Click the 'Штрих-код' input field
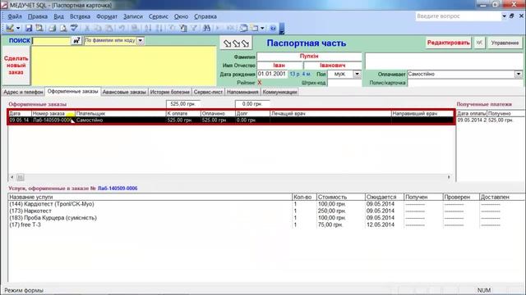The height and width of the screenshot is (295, 526). 344,83
